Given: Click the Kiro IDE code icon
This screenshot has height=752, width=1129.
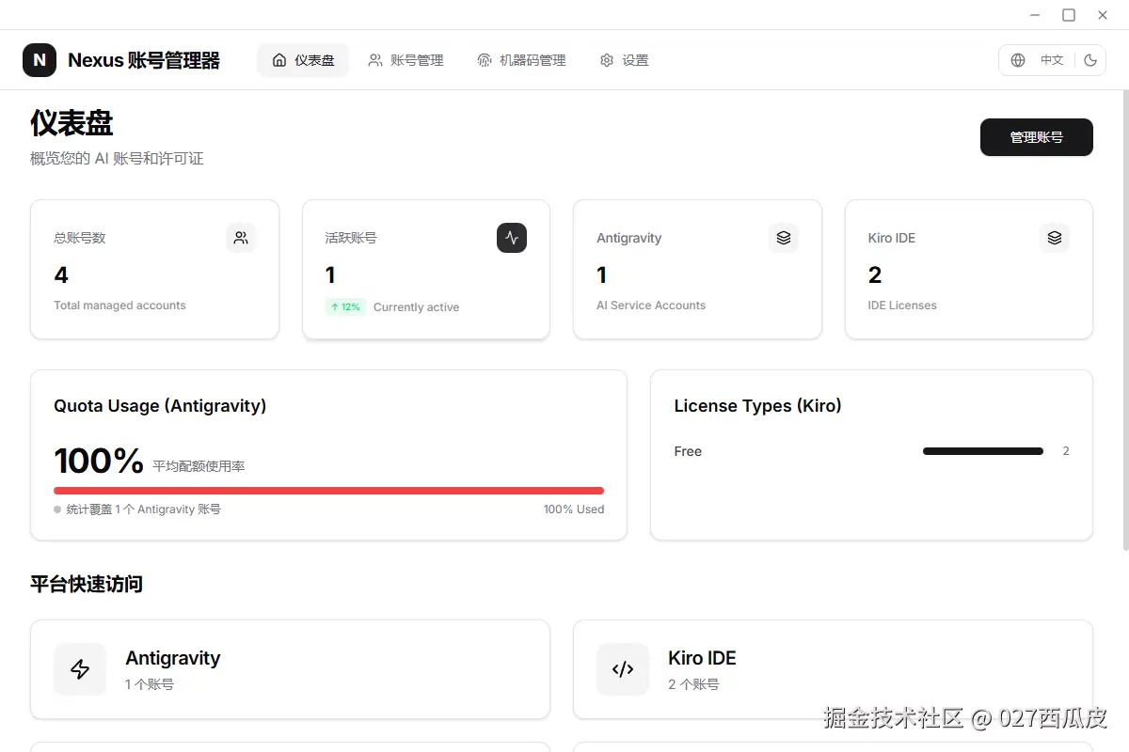Looking at the screenshot, I should [x=623, y=669].
